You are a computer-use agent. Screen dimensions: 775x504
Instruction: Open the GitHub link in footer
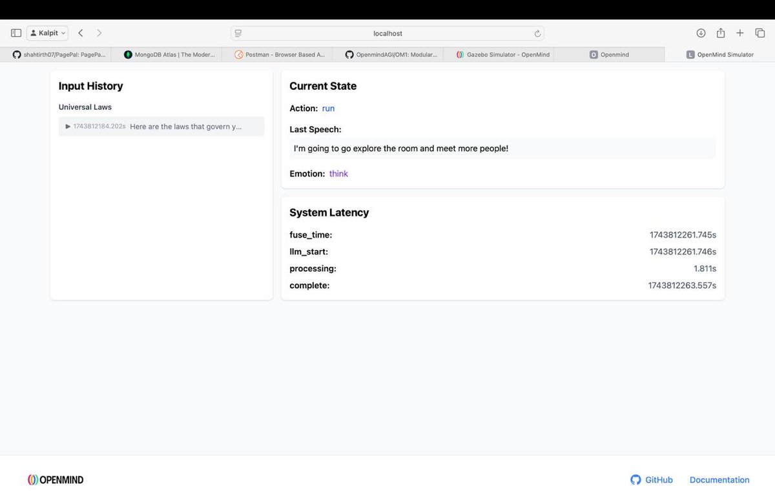coord(652,480)
